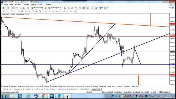
Task: Select the Equidistant Channel tool
Action: (x=22, y=11)
